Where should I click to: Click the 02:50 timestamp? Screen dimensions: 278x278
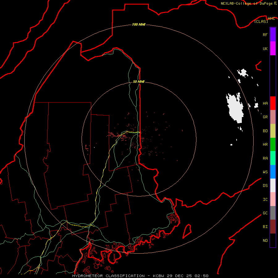pos(201,276)
